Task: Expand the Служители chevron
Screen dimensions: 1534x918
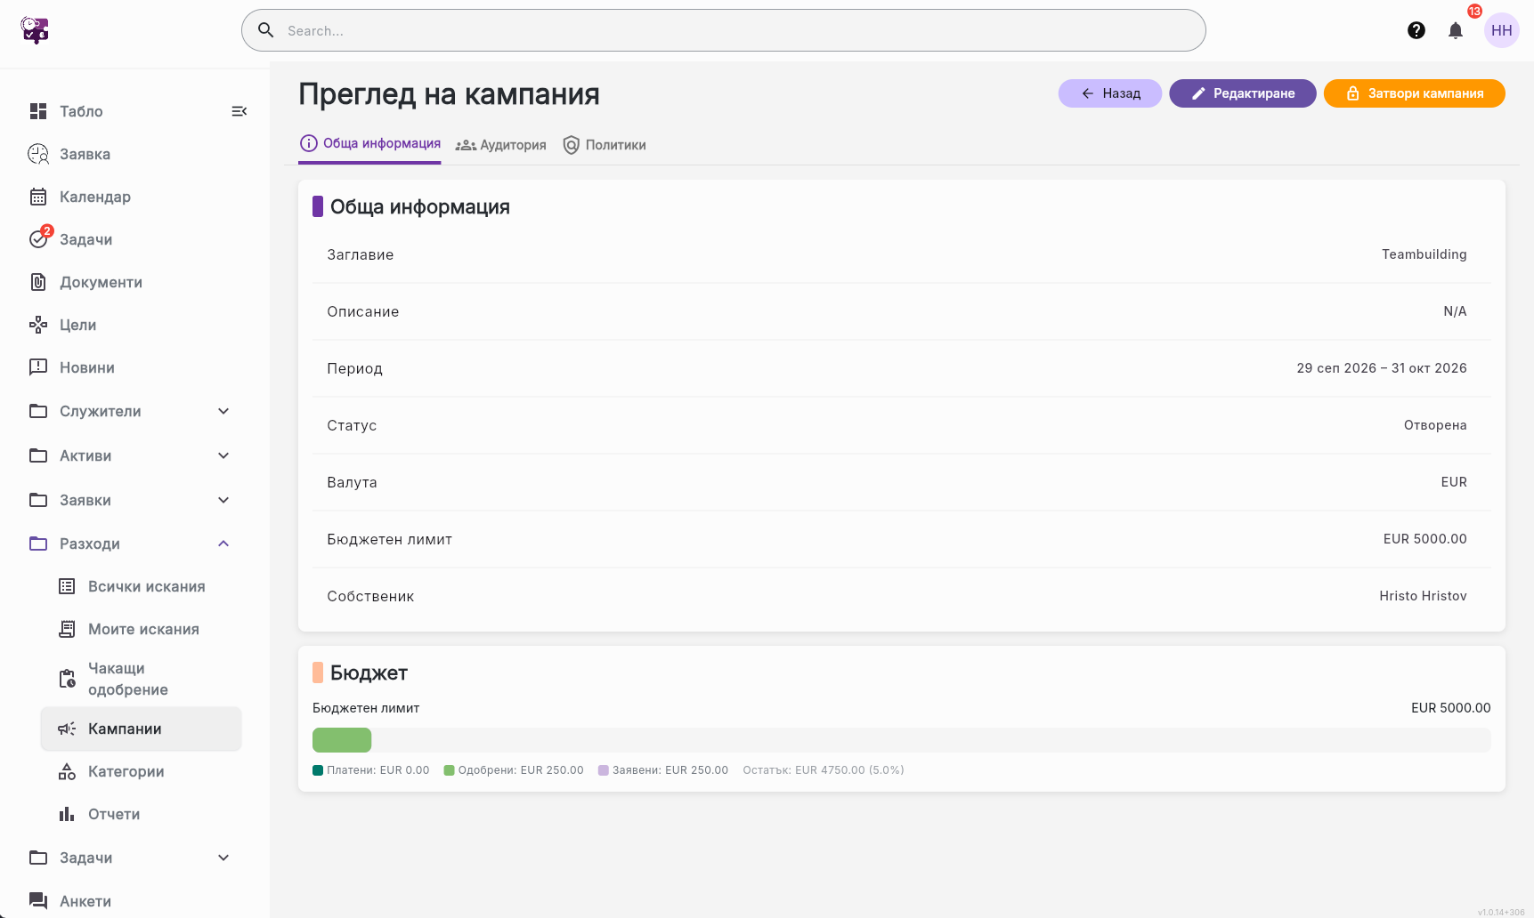Action: point(223,411)
